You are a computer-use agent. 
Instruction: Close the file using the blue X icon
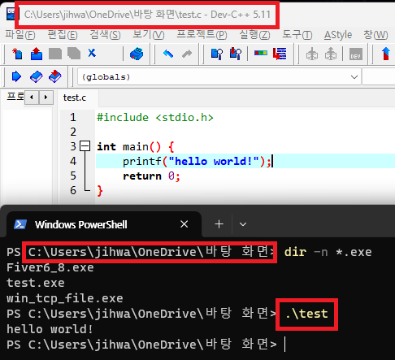click(92, 53)
